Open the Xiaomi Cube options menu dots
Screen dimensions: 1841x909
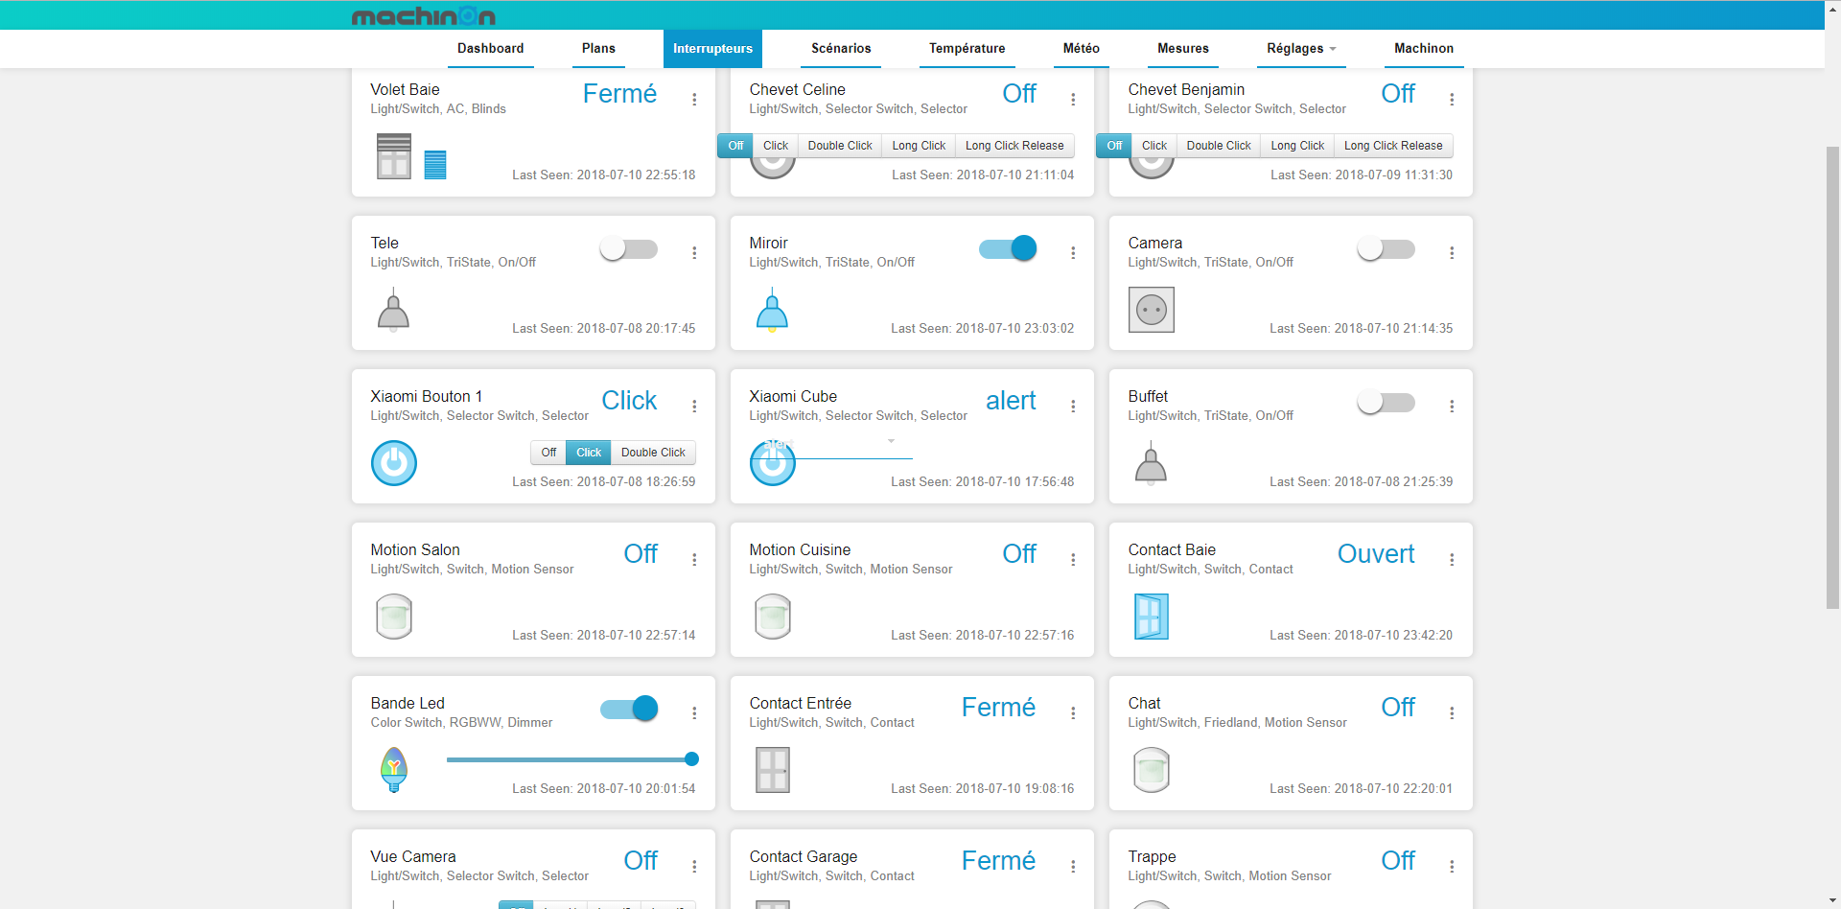click(1073, 406)
